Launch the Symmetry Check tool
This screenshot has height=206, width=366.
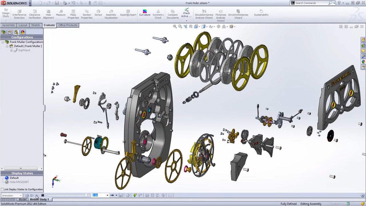(x=158, y=14)
